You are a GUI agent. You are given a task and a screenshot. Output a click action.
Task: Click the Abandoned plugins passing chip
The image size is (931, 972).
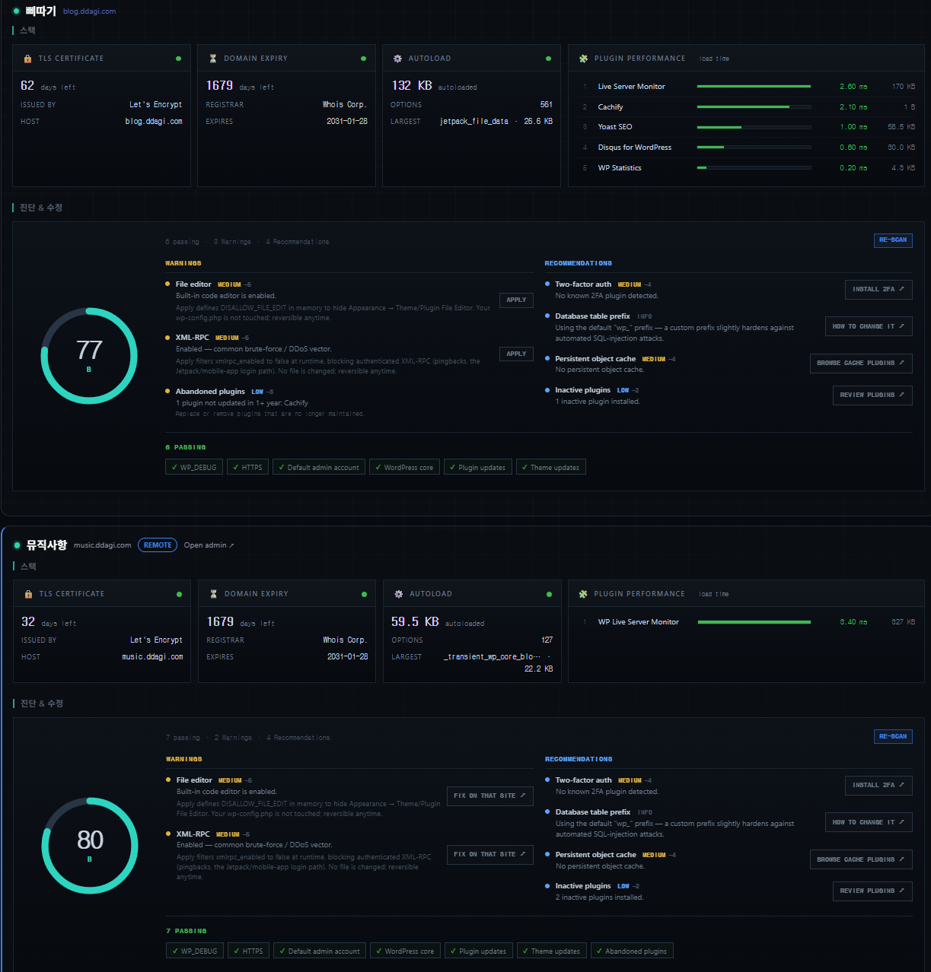pos(632,951)
